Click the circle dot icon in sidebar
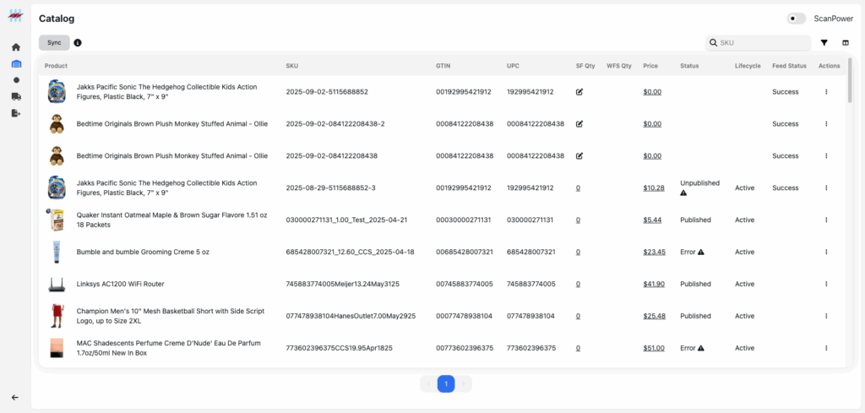This screenshot has height=413, width=865. tap(16, 80)
